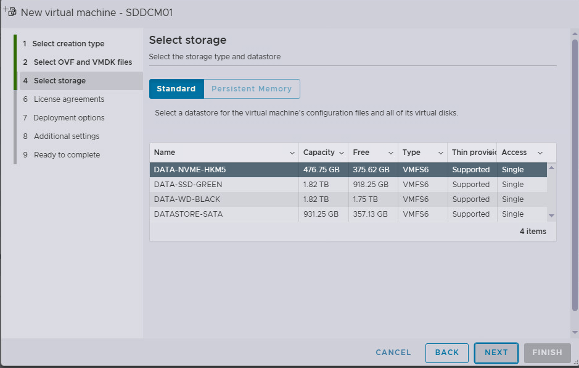Expand the Type column chevron
579x368 pixels.
coord(440,153)
